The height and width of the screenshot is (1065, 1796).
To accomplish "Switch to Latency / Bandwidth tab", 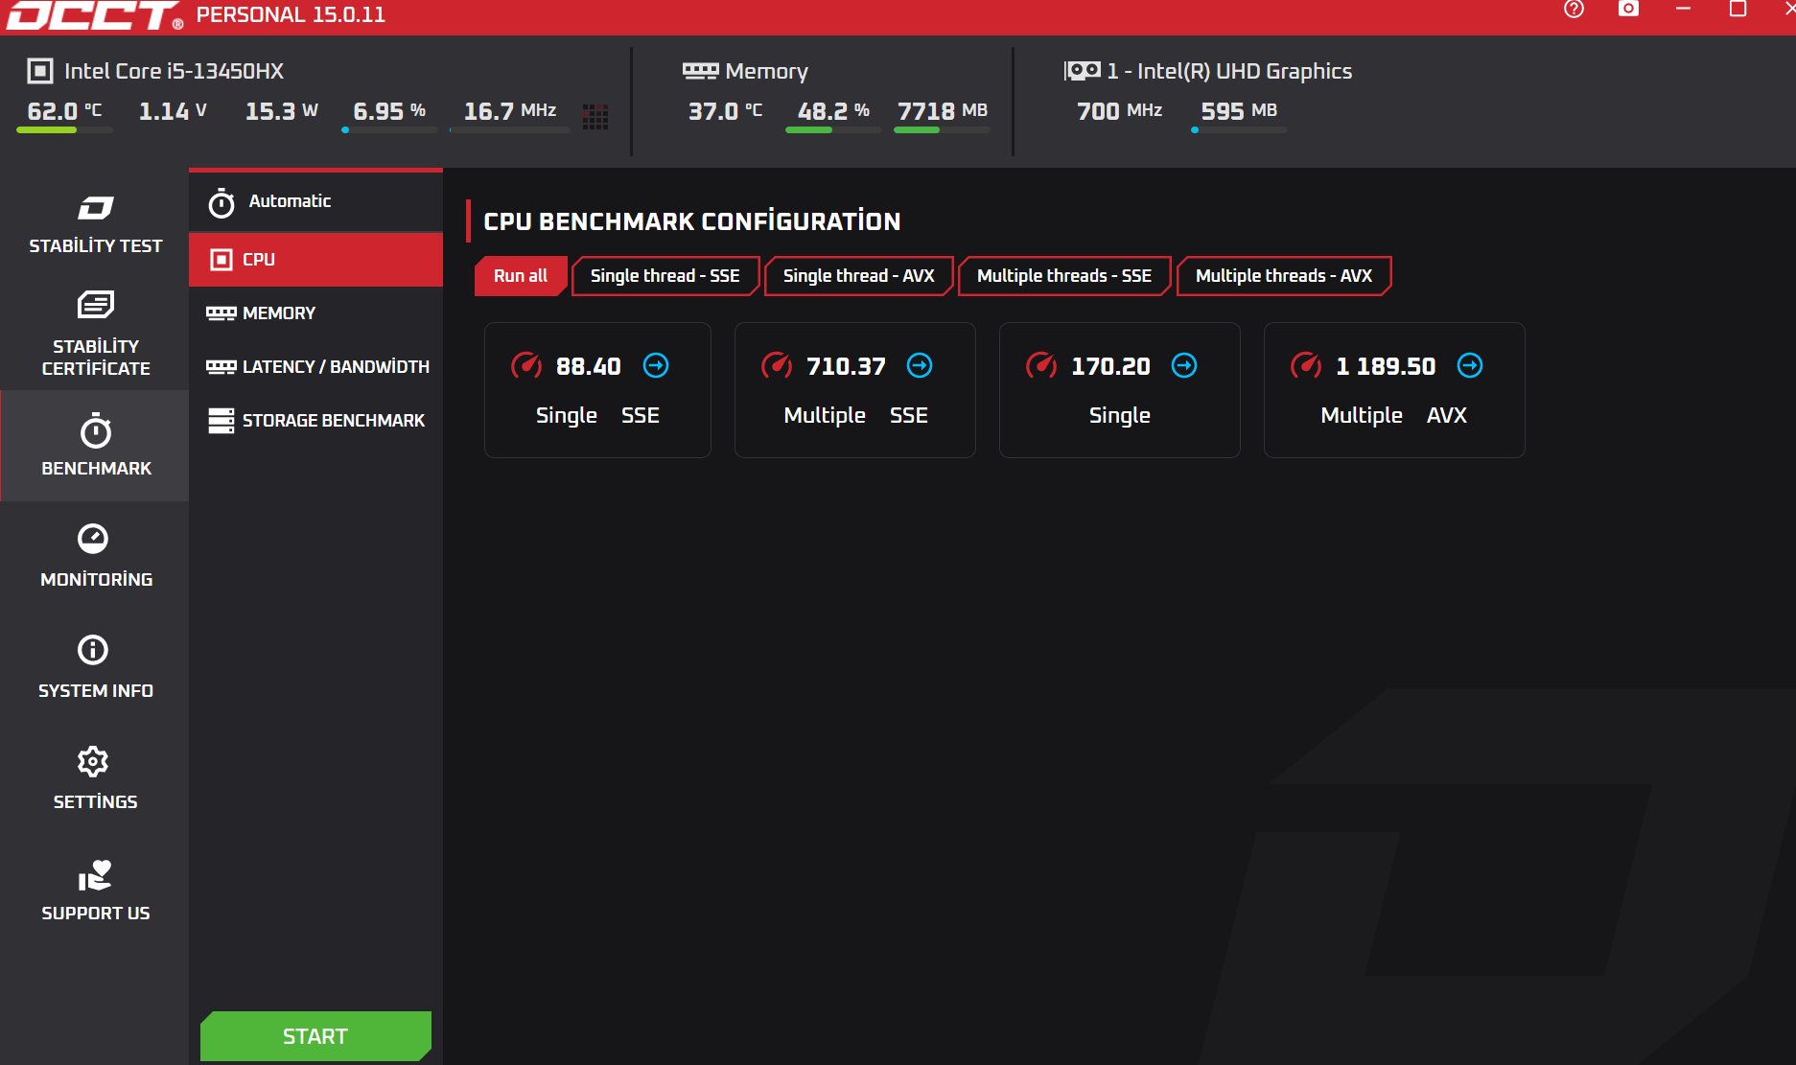I will [x=315, y=367].
